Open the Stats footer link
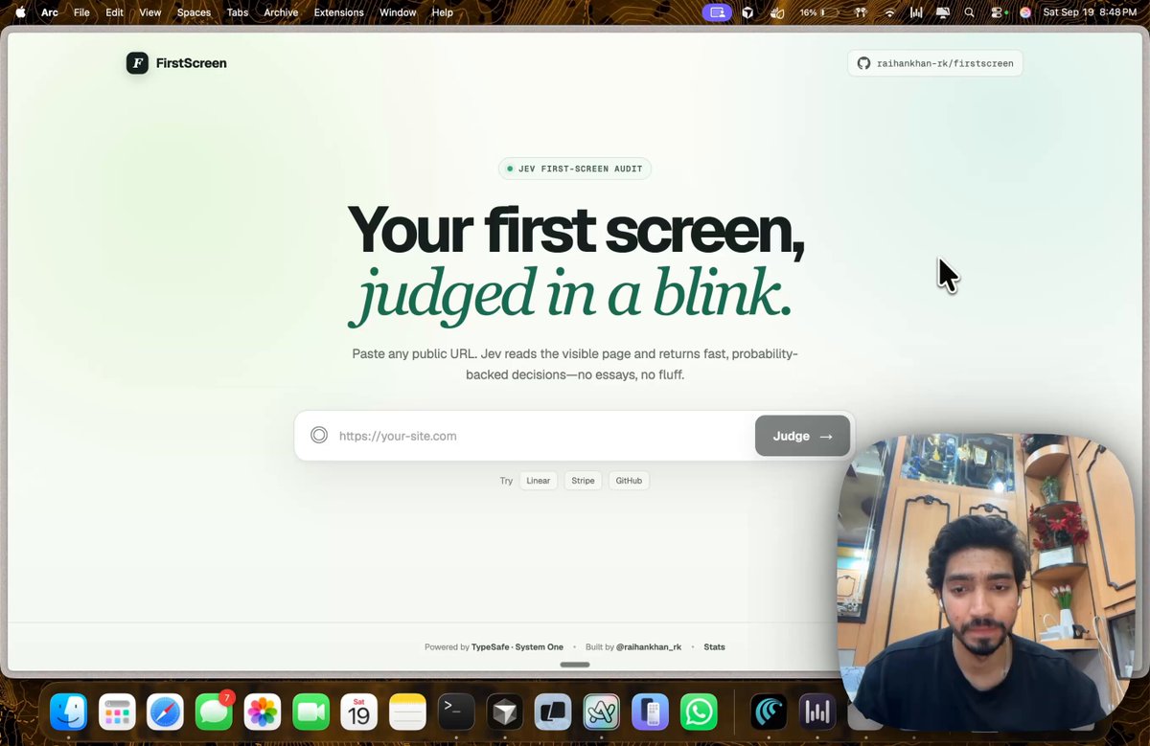Screen dimensions: 1150x746 tap(714, 647)
